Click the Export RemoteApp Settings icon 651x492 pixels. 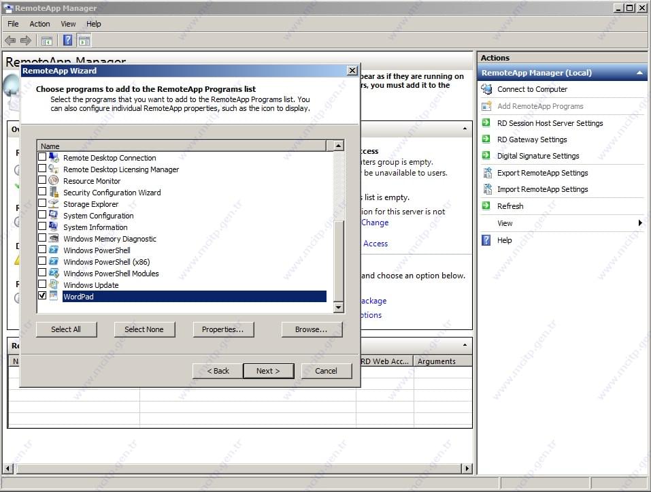point(488,172)
